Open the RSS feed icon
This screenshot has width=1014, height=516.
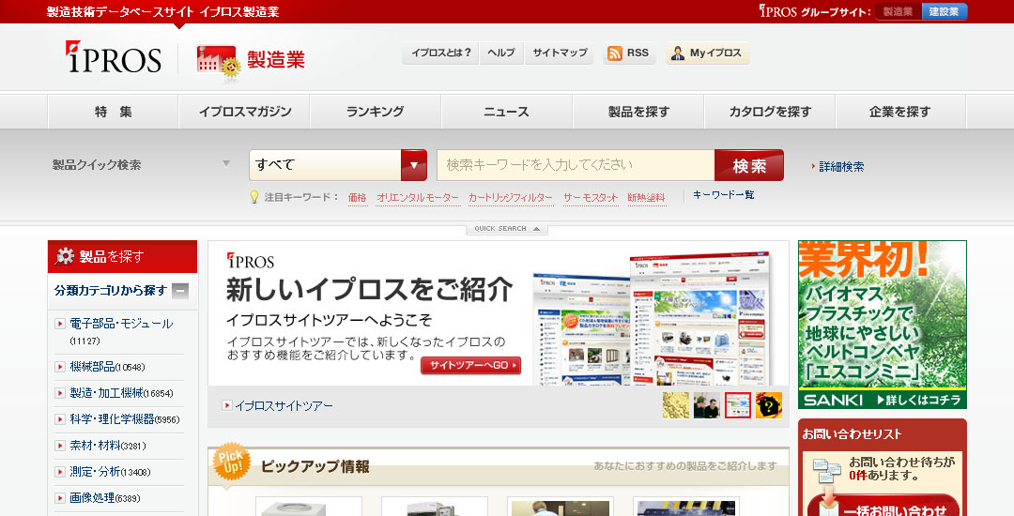(615, 53)
